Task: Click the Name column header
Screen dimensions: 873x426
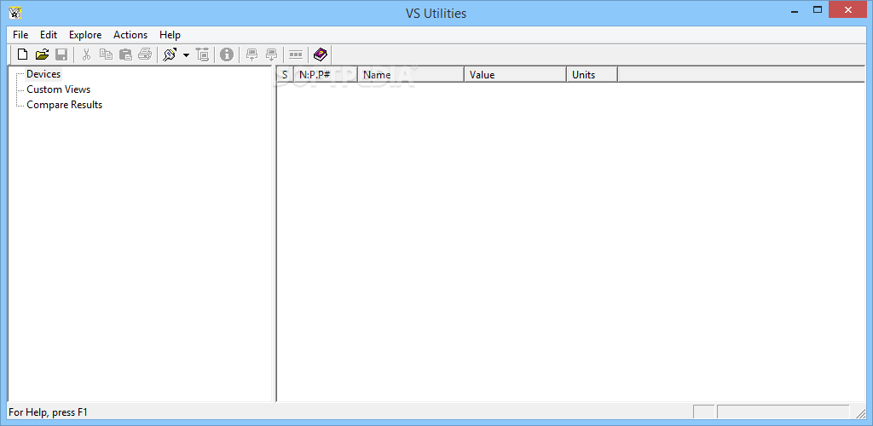Action: (411, 74)
